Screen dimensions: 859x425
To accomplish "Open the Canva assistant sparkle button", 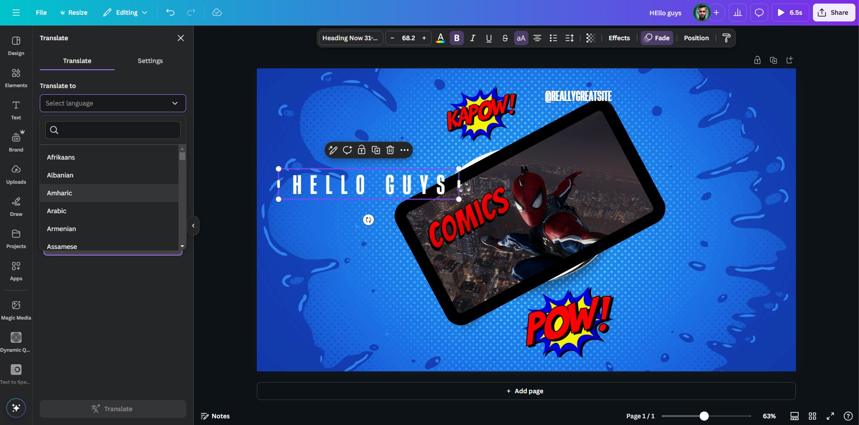I will point(16,408).
